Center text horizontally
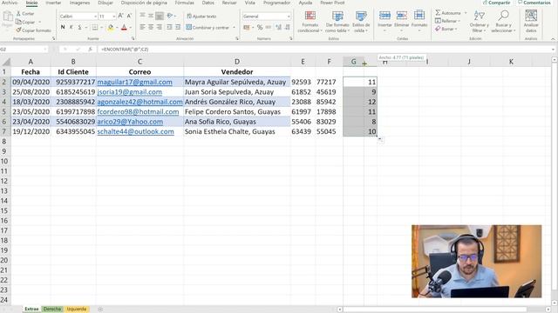Screen dimensions: 558x313 151,27
